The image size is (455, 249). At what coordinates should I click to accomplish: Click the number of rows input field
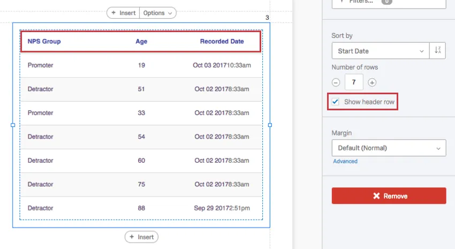(354, 82)
